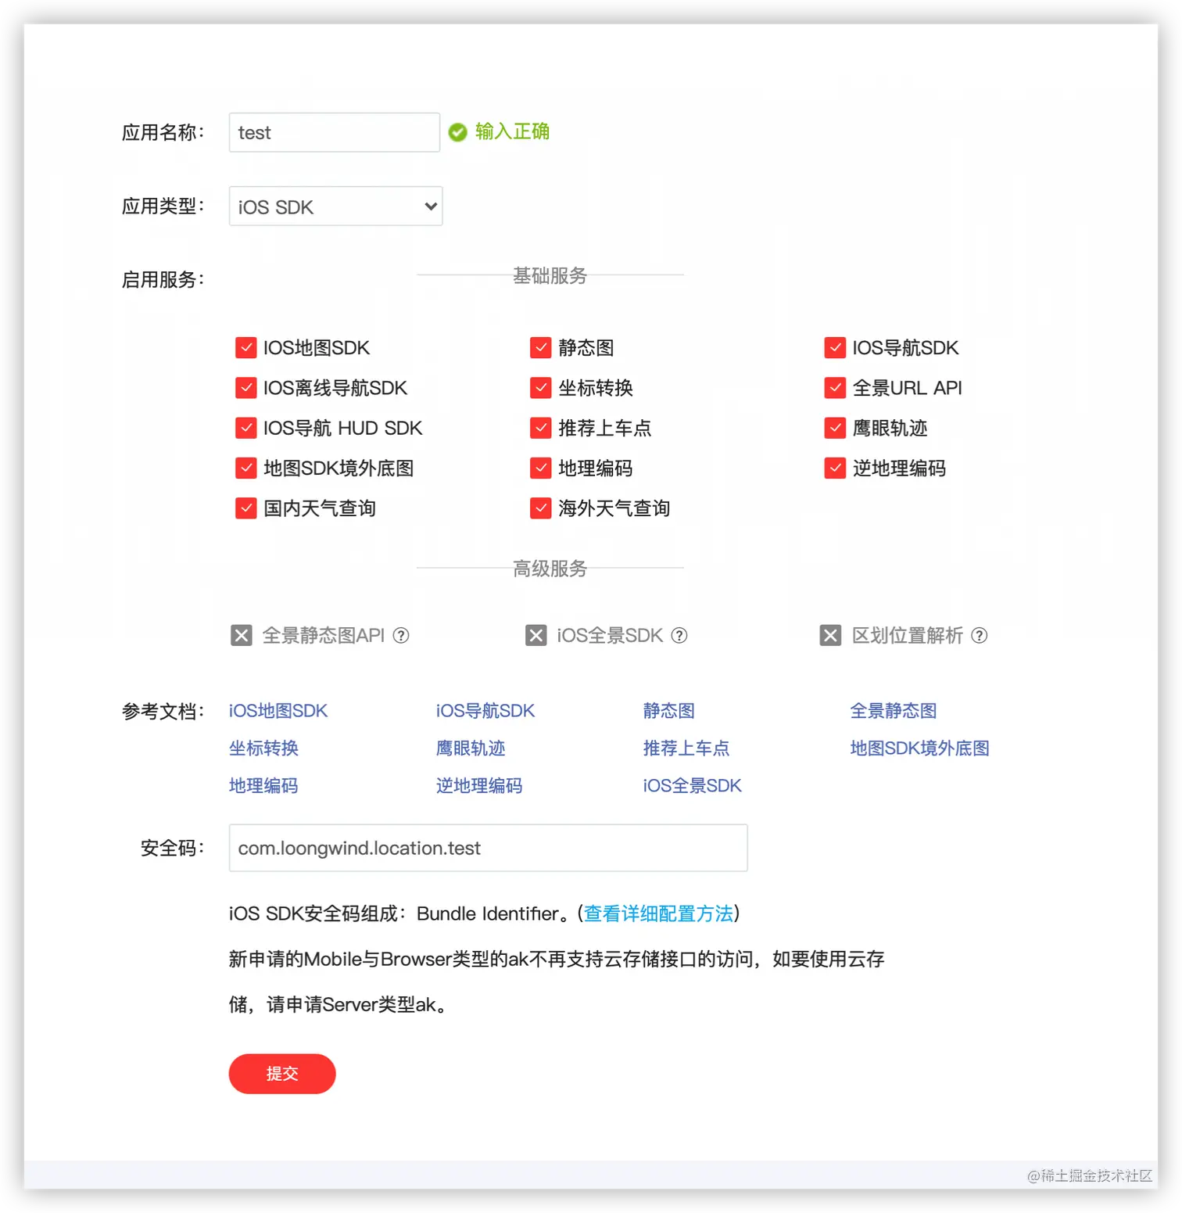Click inside the 安全码 input field
The image size is (1182, 1213).
point(487,848)
